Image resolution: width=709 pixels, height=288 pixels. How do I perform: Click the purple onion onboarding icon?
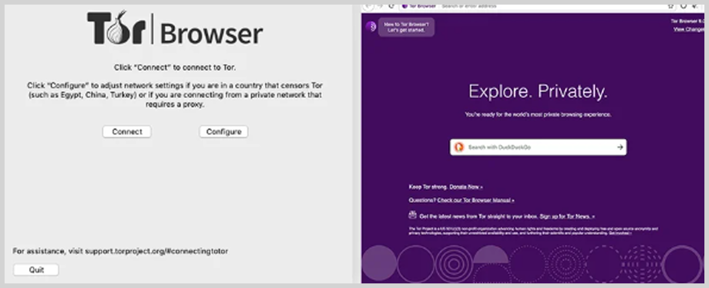[371, 27]
